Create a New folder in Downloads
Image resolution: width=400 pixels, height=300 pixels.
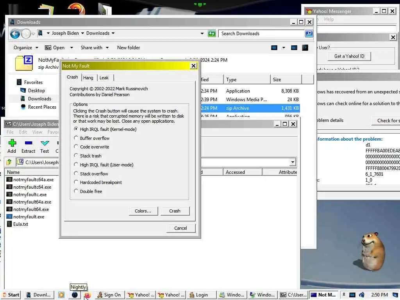129,47
